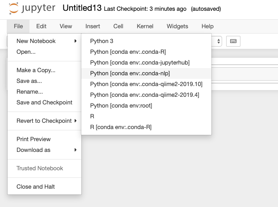Select Rename... in File menu
The width and height of the screenshot is (278, 207).
click(45, 92)
